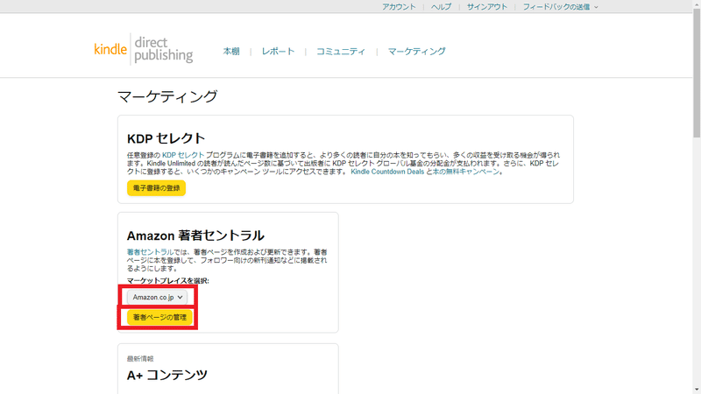701x394 pixels.
Task: Select the マーケティング nav item
Action: coord(417,52)
